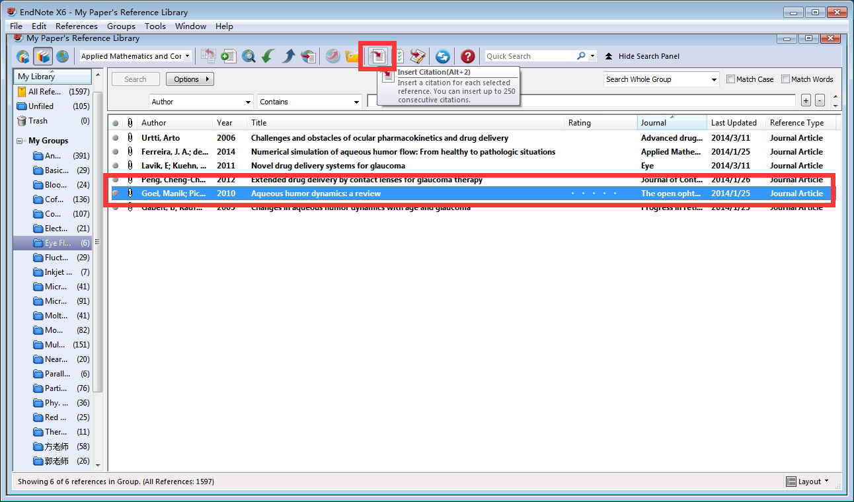
Task: Toggle read status dot for Lavik row
Action: pyautogui.click(x=116, y=166)
